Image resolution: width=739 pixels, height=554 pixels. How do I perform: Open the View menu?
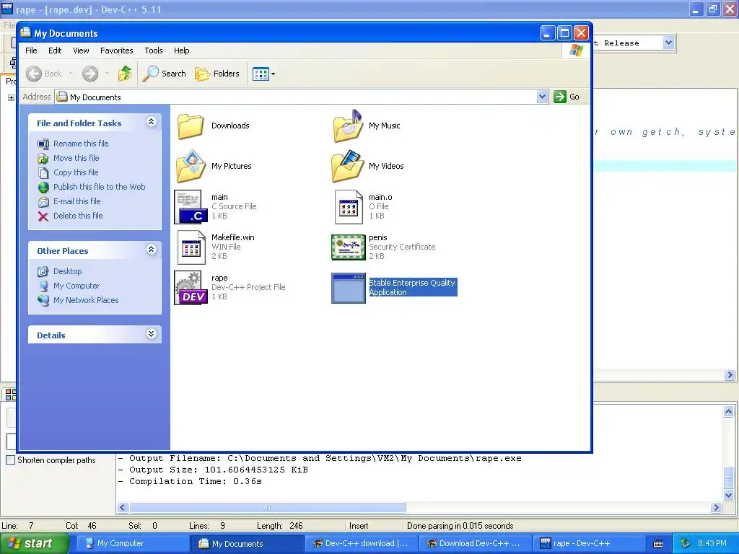click(x=81, y=50)
